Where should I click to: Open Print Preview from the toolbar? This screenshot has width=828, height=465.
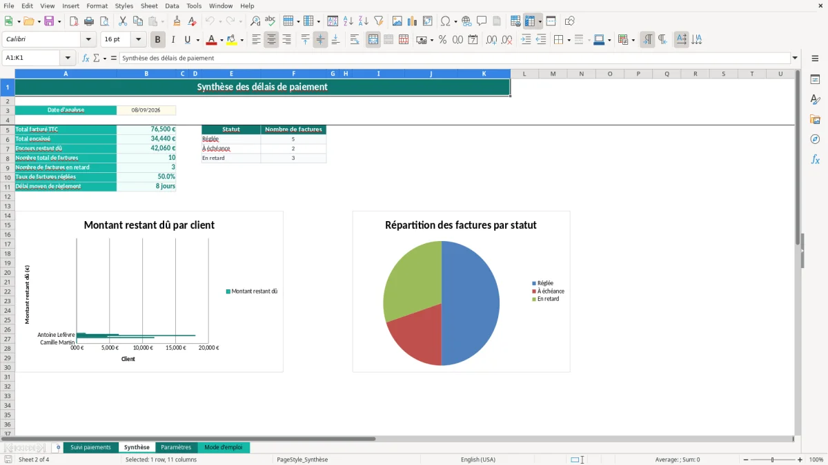[x=104, y=21]
